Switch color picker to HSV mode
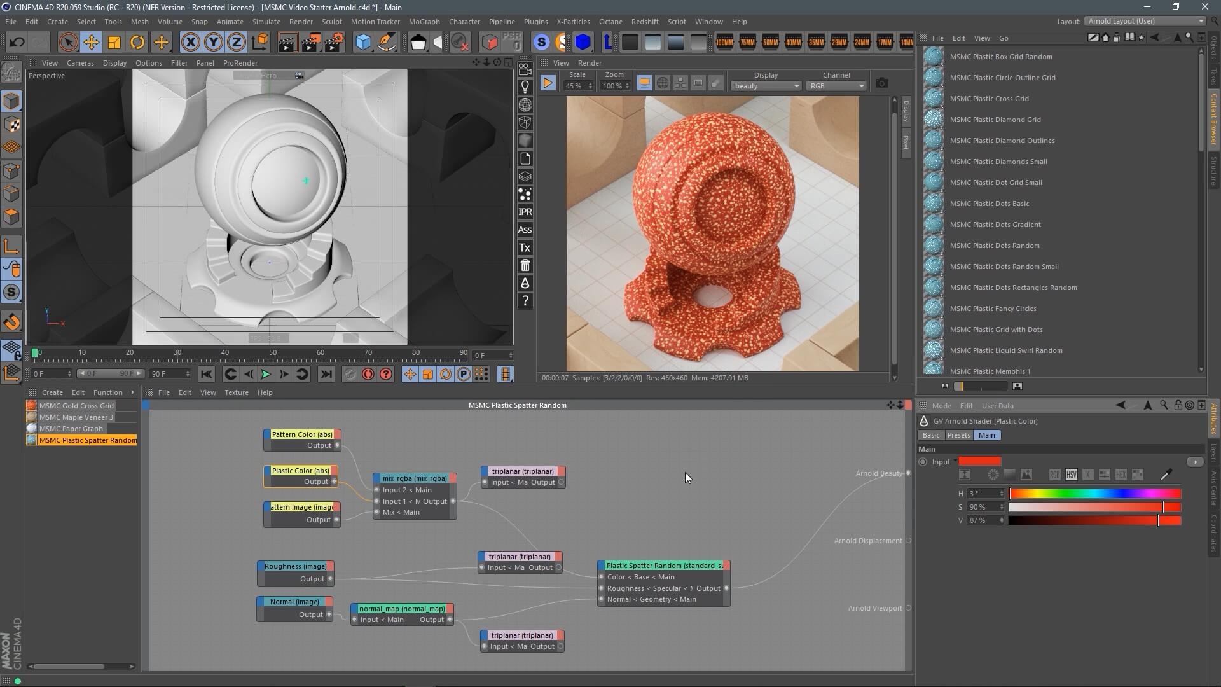 (x=1072, y=475)
